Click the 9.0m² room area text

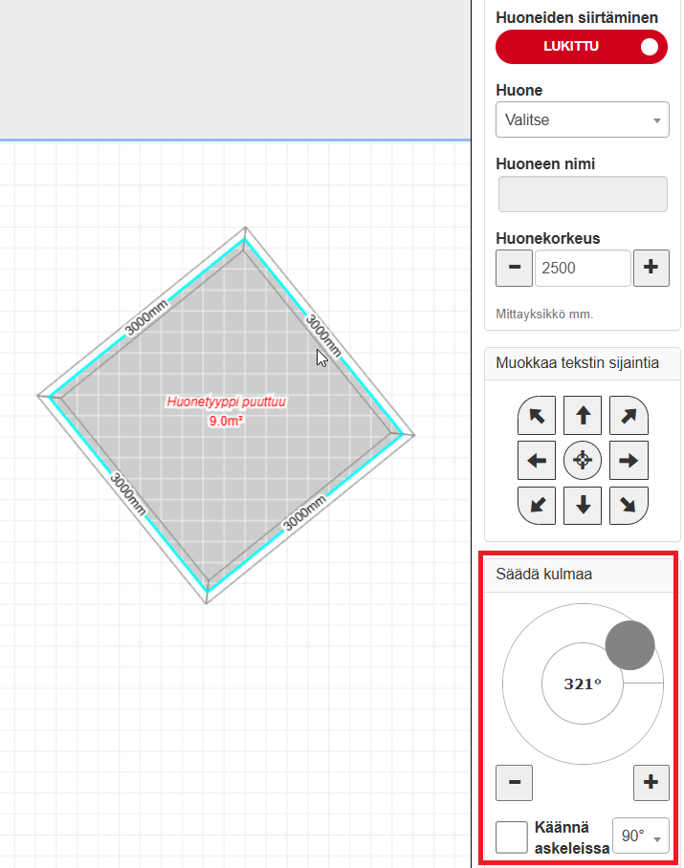tap(226, 422)
